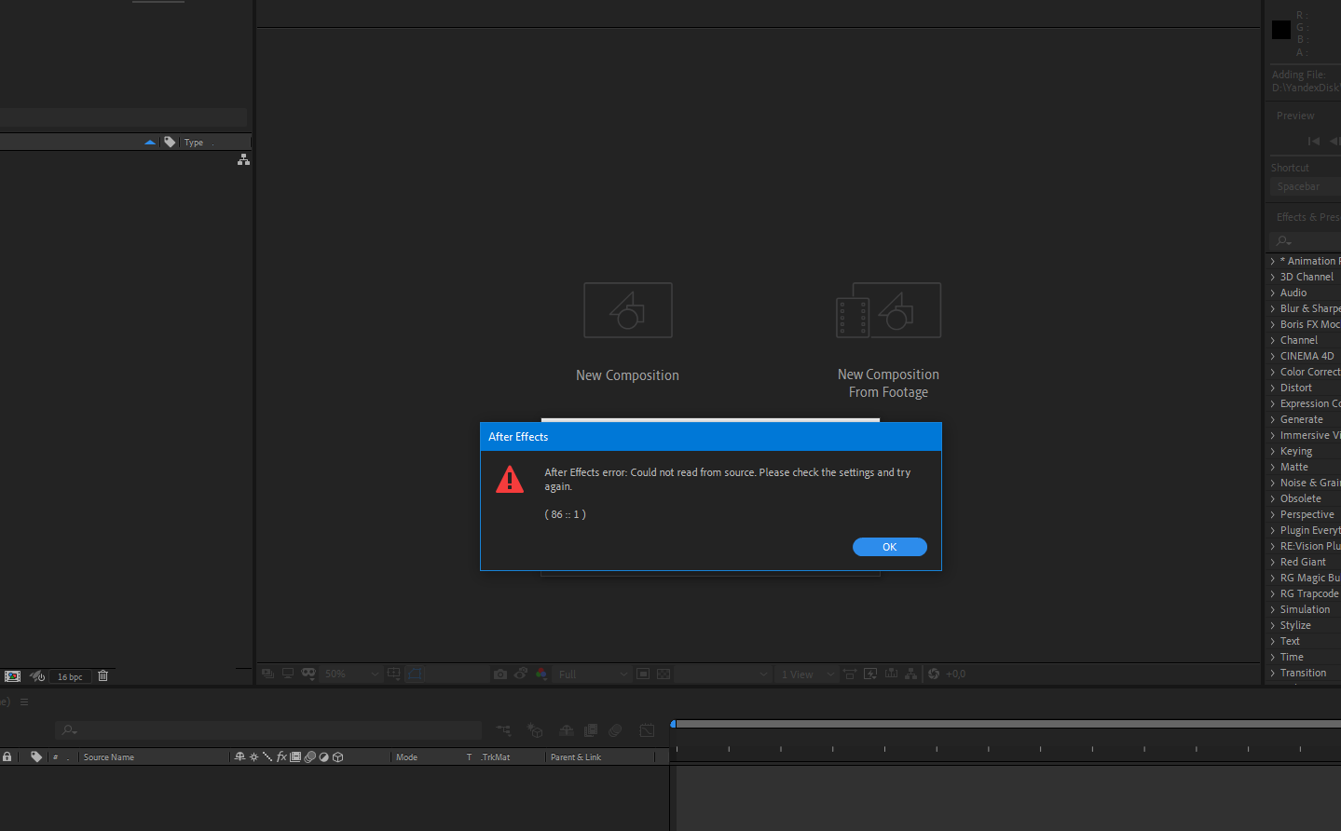Click the timeline search field
This screenshot has width=1341, height=831.
point(268,730)
